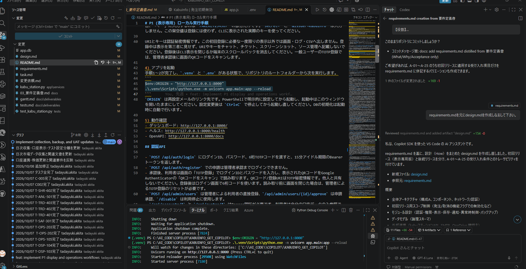Collapse the 変更 section header below ソース管理
This screenshot has width=526, height=269.
pyautogui.click(x=20, y=18)
